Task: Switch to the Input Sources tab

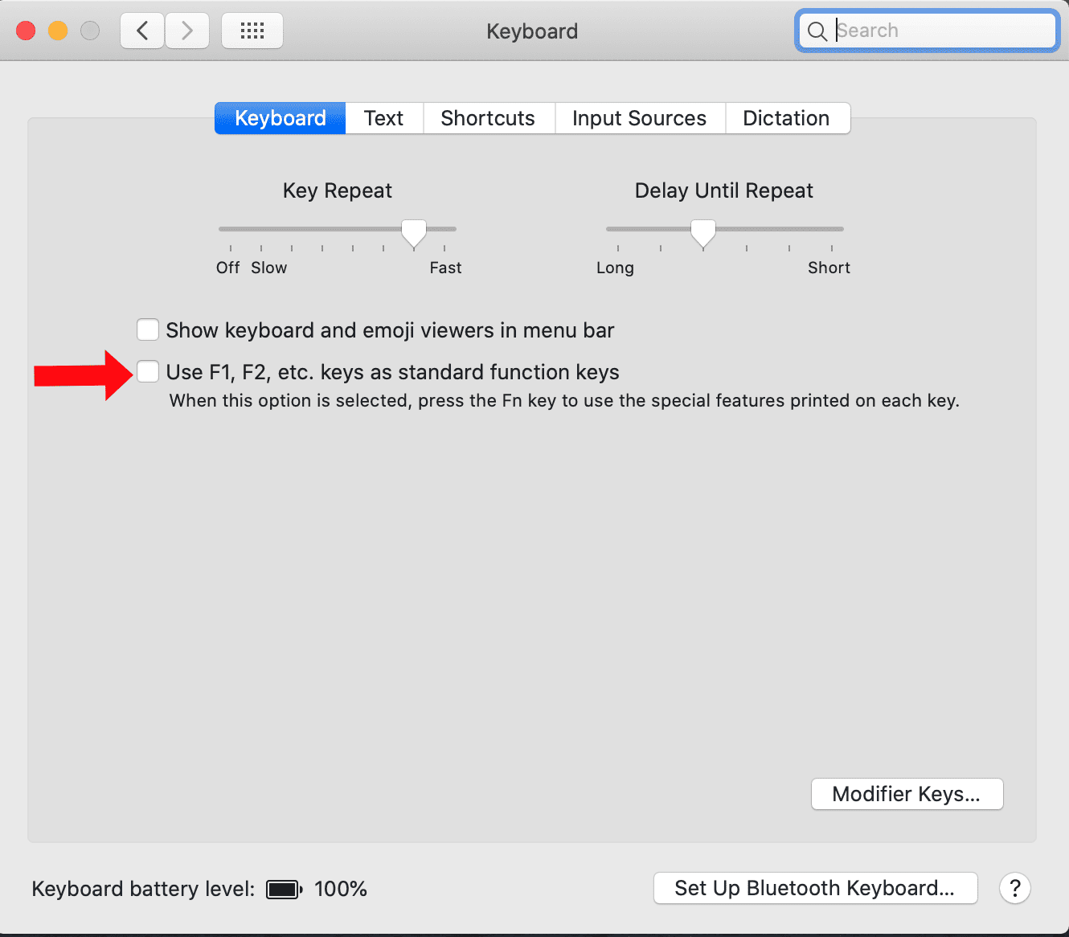Action: tap(638, 118)
